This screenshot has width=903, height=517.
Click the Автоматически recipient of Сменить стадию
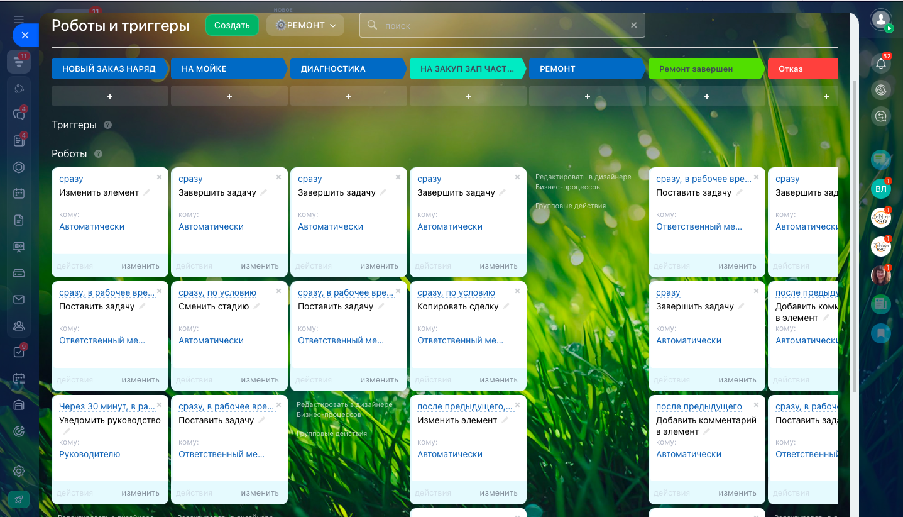pos(211,340)
